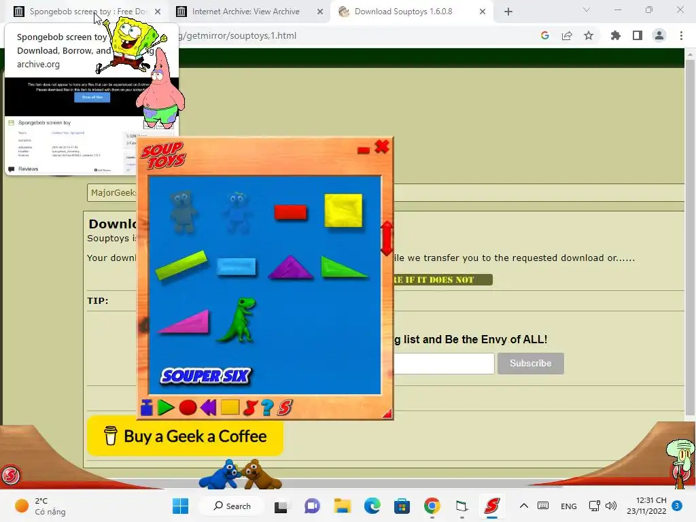Viewport: 696px width, 522px height.
Task: Minimize the Souptoys toybox with red bar
Action: coord(364,150)
